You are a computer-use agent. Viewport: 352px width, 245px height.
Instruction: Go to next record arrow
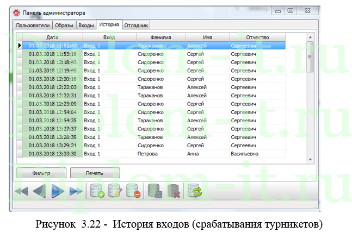pyautogui.click(x=58, y=191)
